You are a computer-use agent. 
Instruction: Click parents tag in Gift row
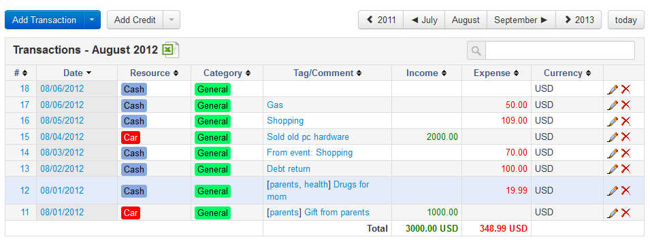pyautogui.click(x=284, y=213)
